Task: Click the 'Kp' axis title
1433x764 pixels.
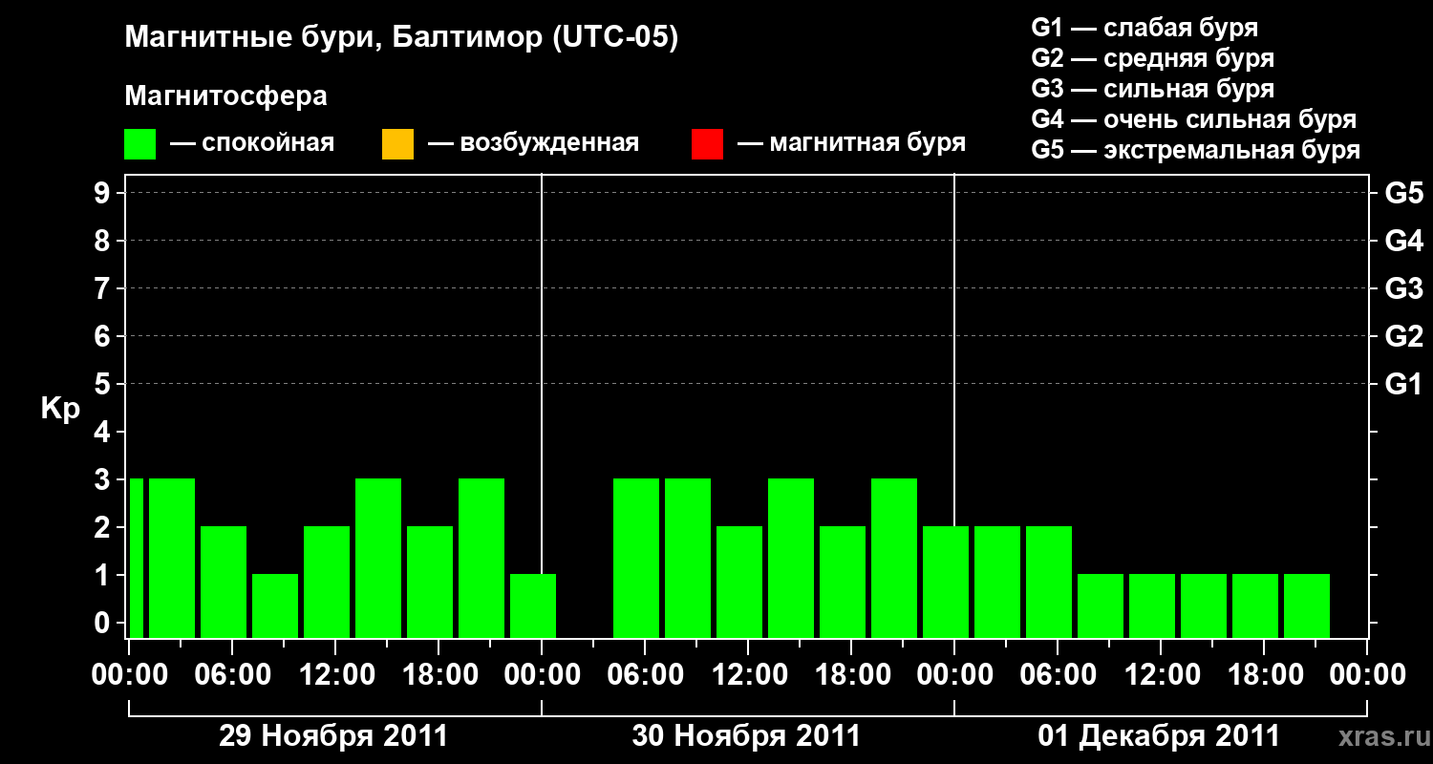Action: [60, 410]
